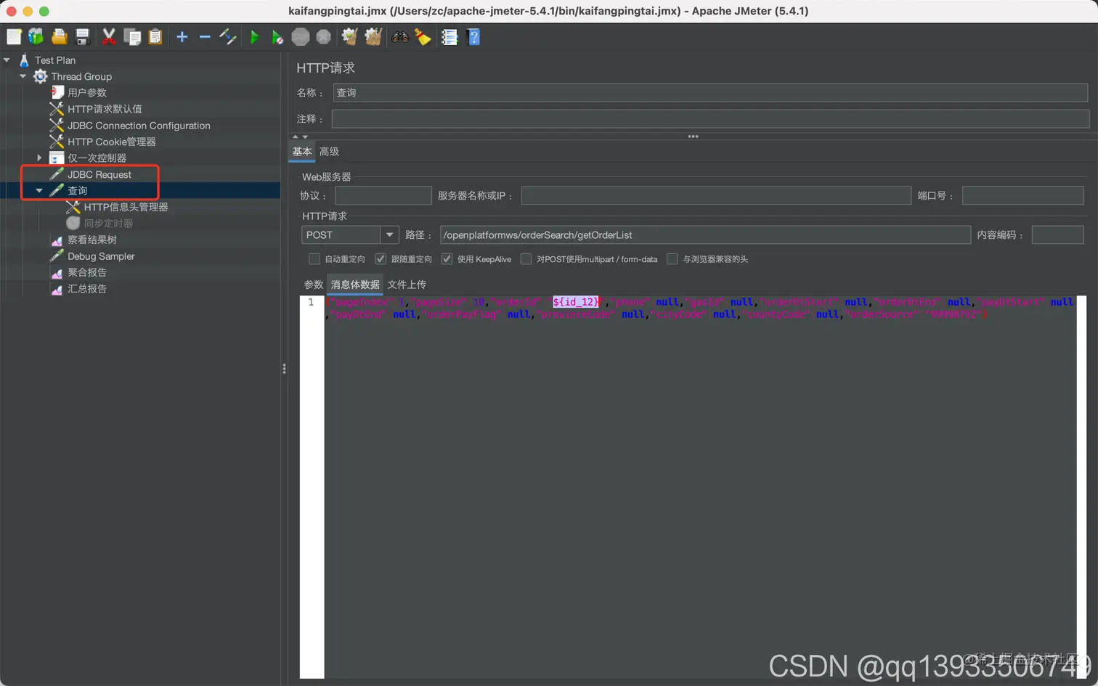Select HTTP请求默认值 config element

(x=105, y=109)
